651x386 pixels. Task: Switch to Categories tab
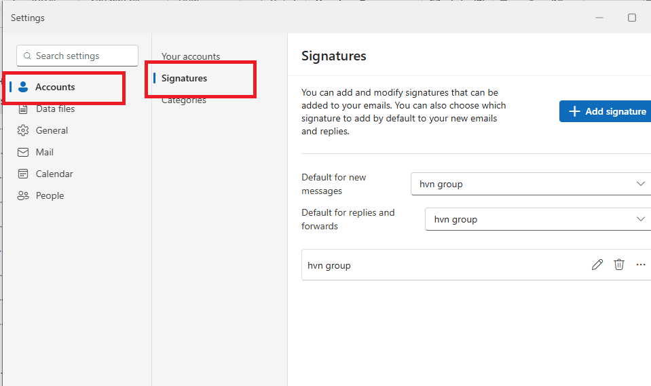point(184,100)
